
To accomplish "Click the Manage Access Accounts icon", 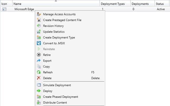I will (39, 14).
